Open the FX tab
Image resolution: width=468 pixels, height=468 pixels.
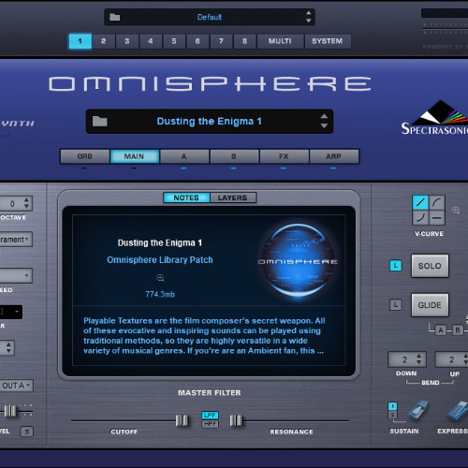pyautogui.click(x=284, y=156)
